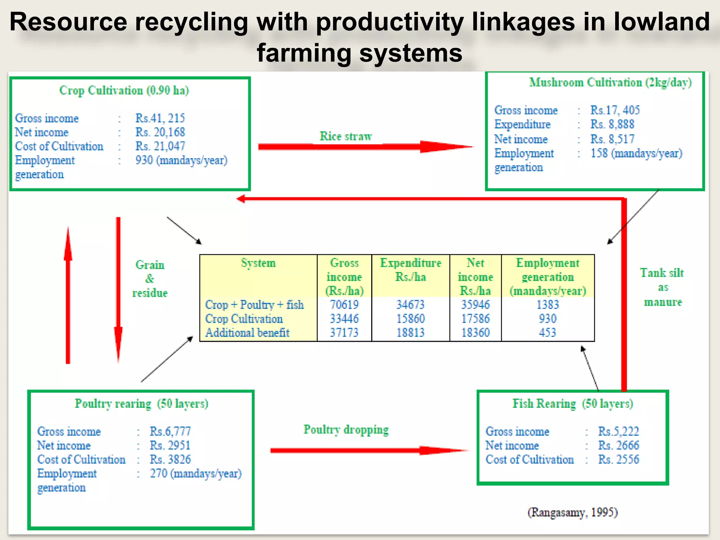
Task: Click the Poultry rearing (50 layers) heading
Action: [141, 404]
